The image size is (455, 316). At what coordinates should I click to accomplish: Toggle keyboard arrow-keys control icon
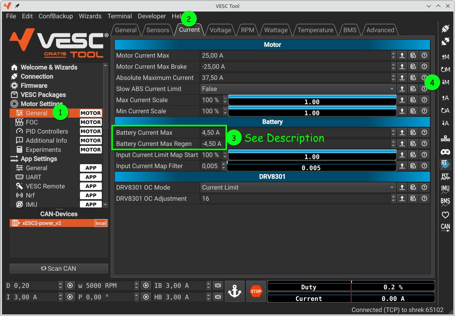[445, 139]
